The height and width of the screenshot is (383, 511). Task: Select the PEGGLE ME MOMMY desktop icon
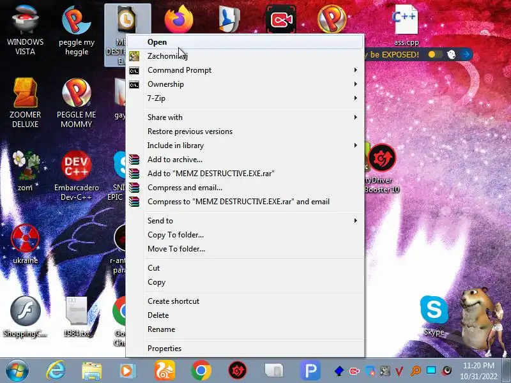click(76, 103)
